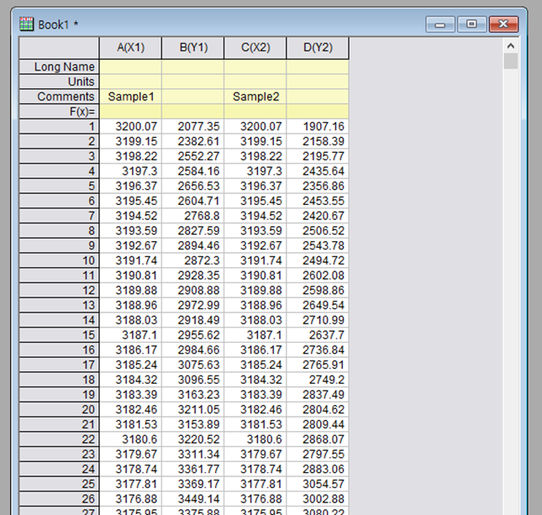Select column header B(Y1)

coord(193,48)
